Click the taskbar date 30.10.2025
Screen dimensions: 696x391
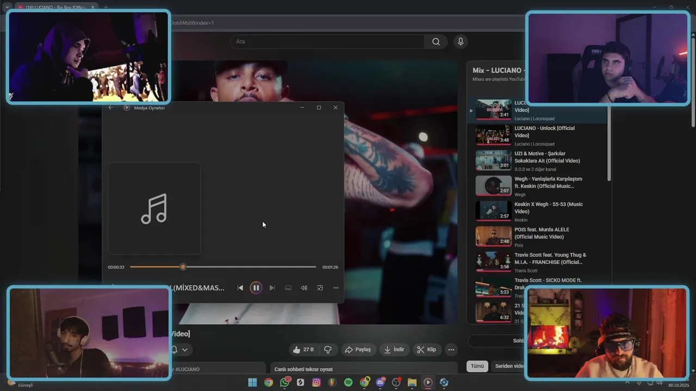coord(678,384)
